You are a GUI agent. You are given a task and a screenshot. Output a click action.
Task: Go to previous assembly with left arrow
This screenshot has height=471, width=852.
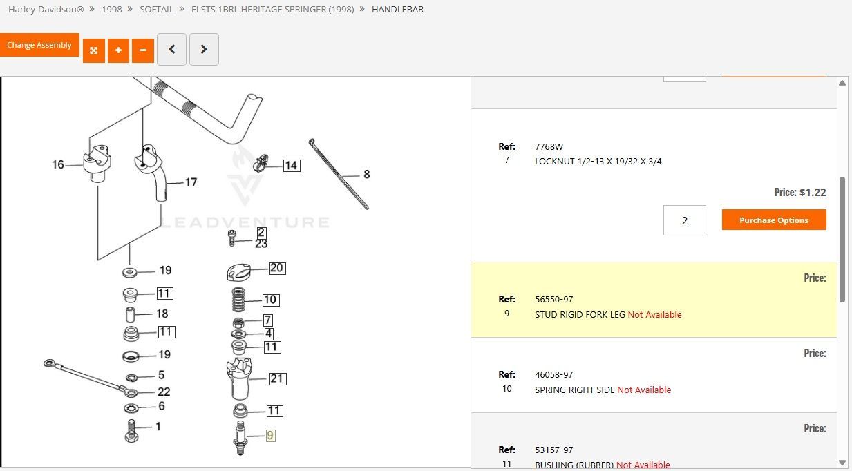point(171,50)
